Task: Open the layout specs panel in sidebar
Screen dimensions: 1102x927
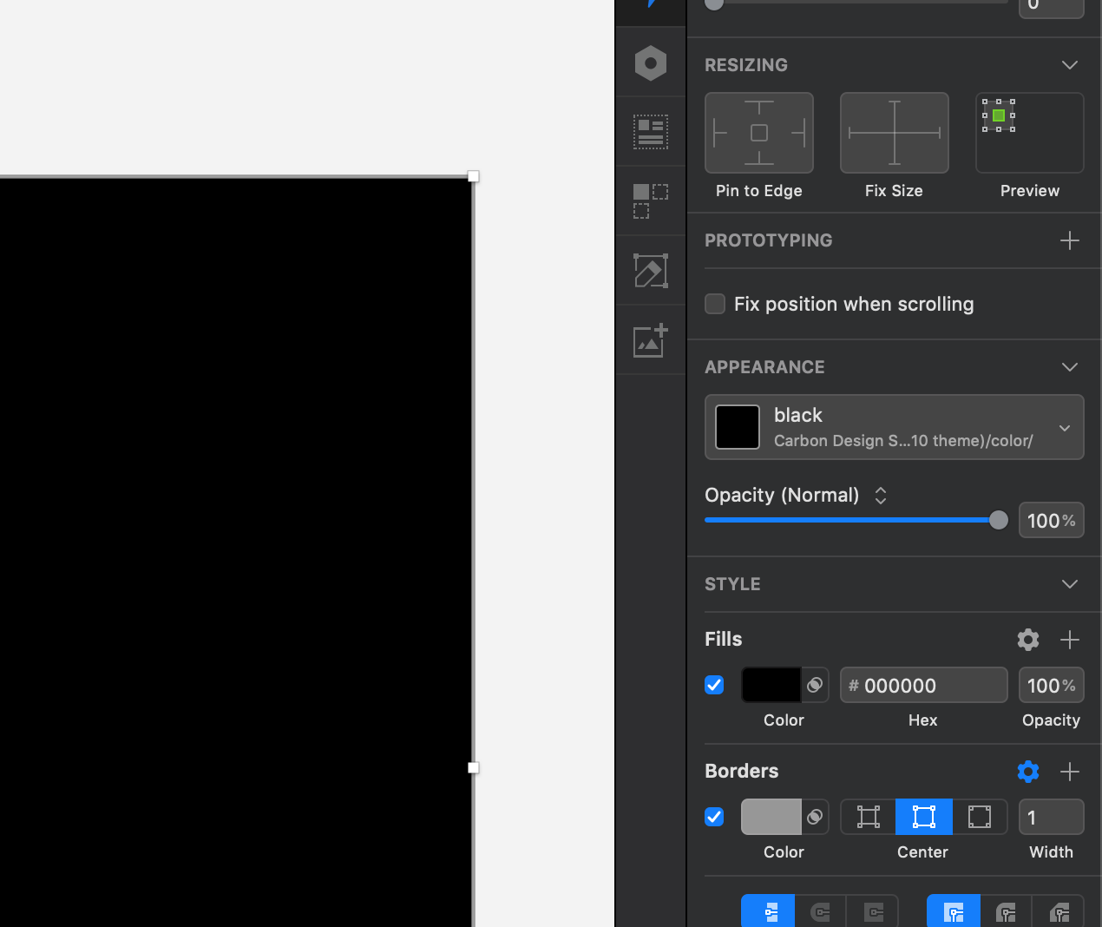Action: [650, 131]
